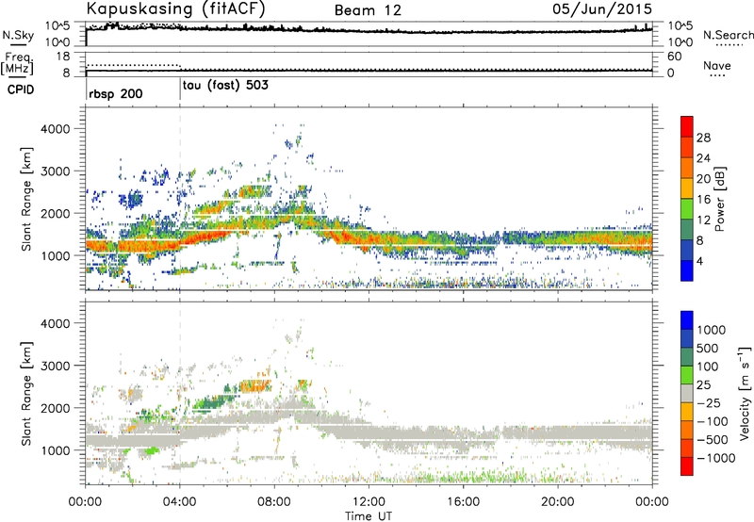The width and height of the screenshot is (754, 522).
Task: Click the 'CPID' label
Action: (21, 90)
